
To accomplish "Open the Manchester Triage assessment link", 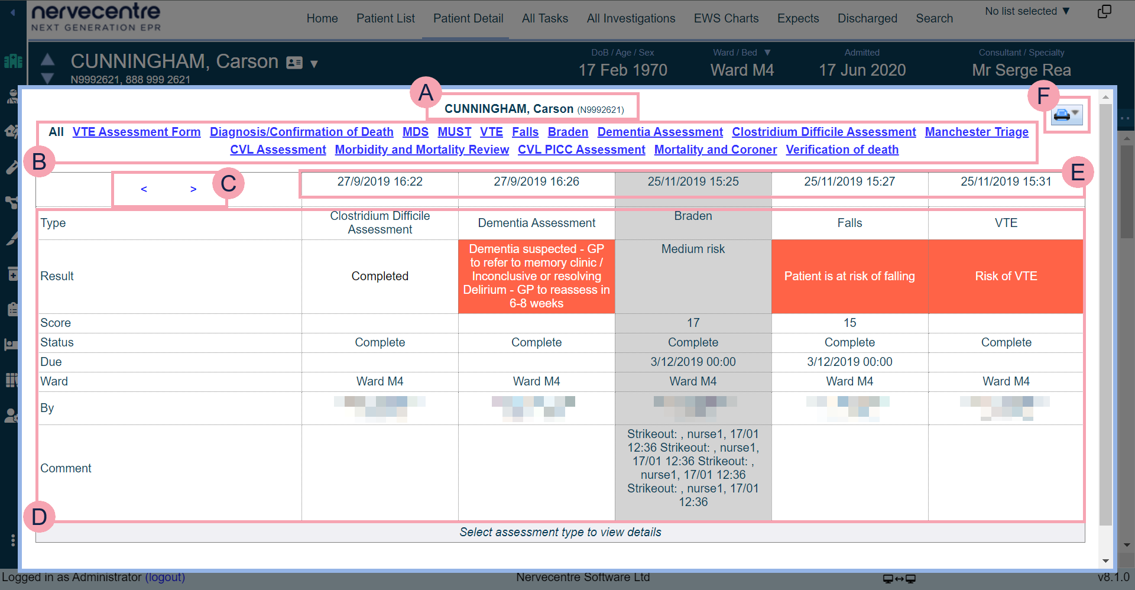I will [976, 132].
